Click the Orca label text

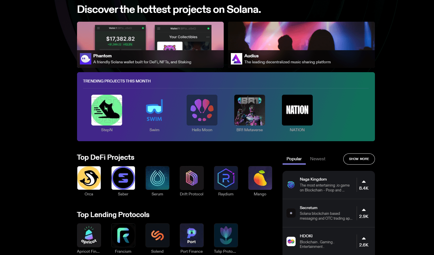pos(89,194)
